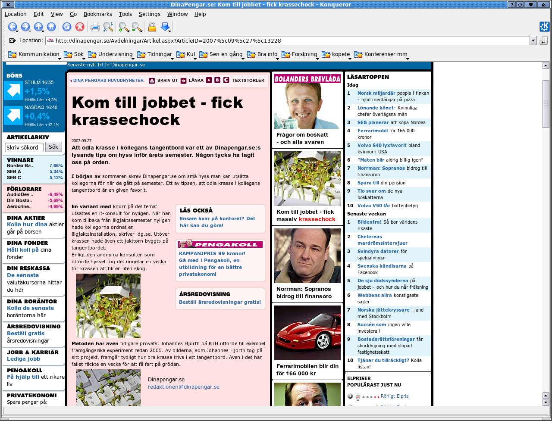Click the Länka arrow icon in the article
Screen dimensions: 552x421
pos(183,80)
